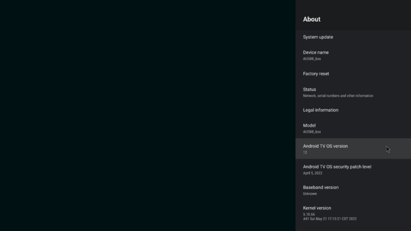Open Status network and serial info
The width and height of the screenshot is (411, 231).
[353, 92]
